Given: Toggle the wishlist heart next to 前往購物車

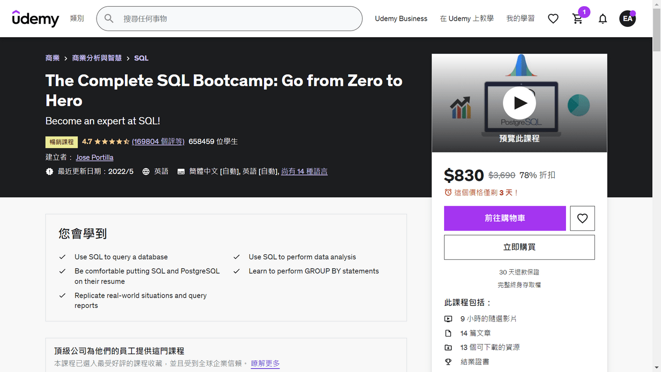Looking at the screenshot, I should point(583,218).
